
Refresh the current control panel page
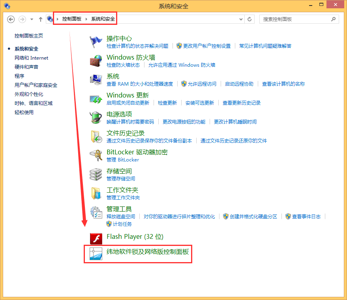pos(249,19)
